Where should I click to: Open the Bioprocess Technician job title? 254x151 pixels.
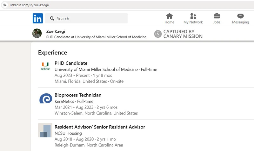[x=78, y=95]
